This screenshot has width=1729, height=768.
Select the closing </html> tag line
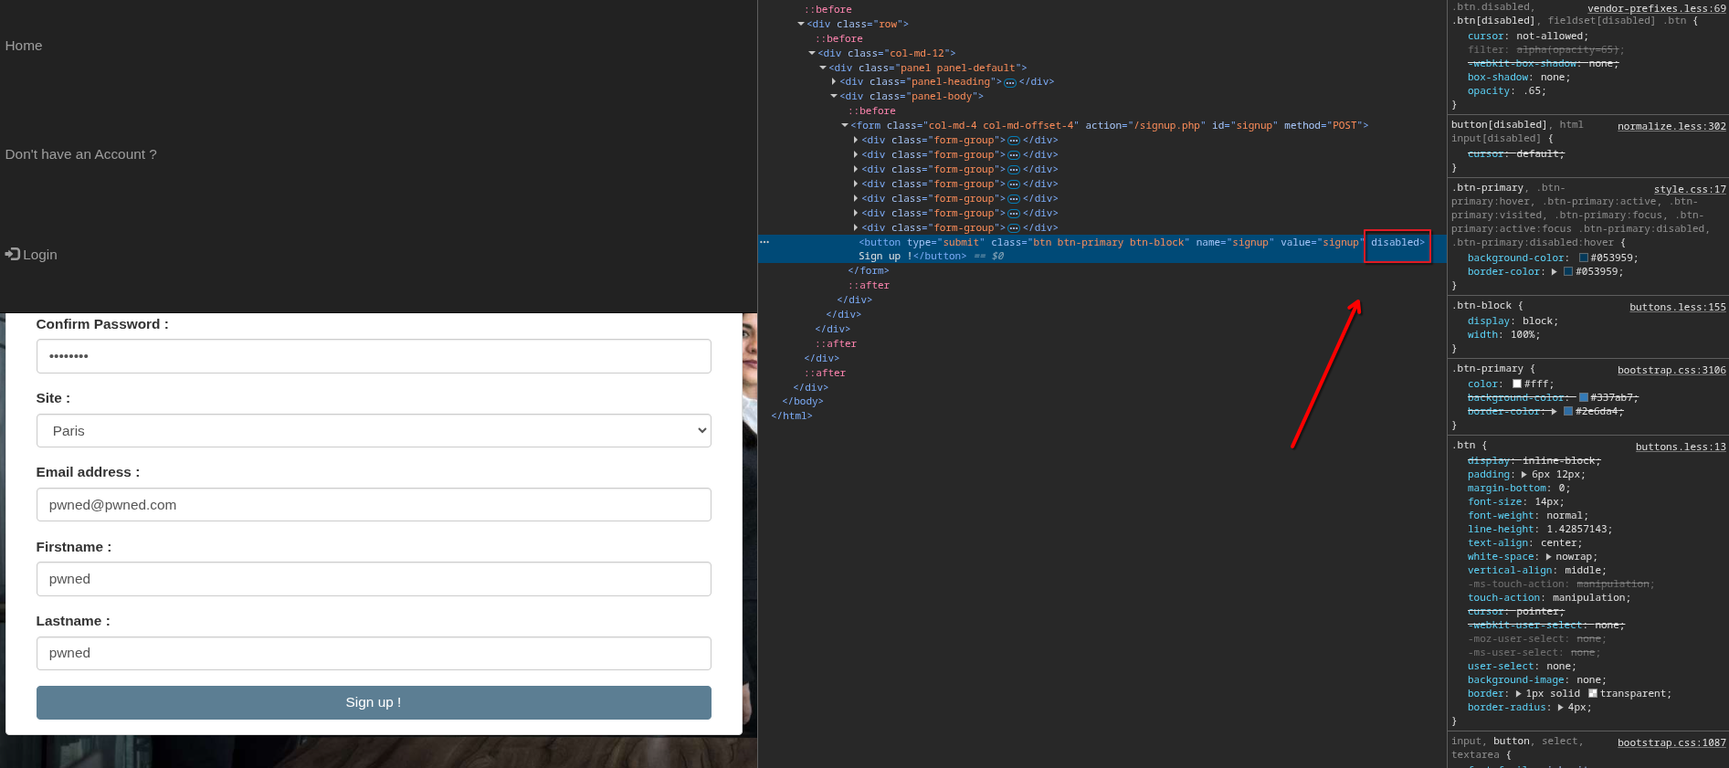pyautogui.click(x=792, y=416)
